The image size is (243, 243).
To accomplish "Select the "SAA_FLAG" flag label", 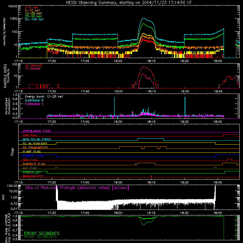I will point(30,160).
